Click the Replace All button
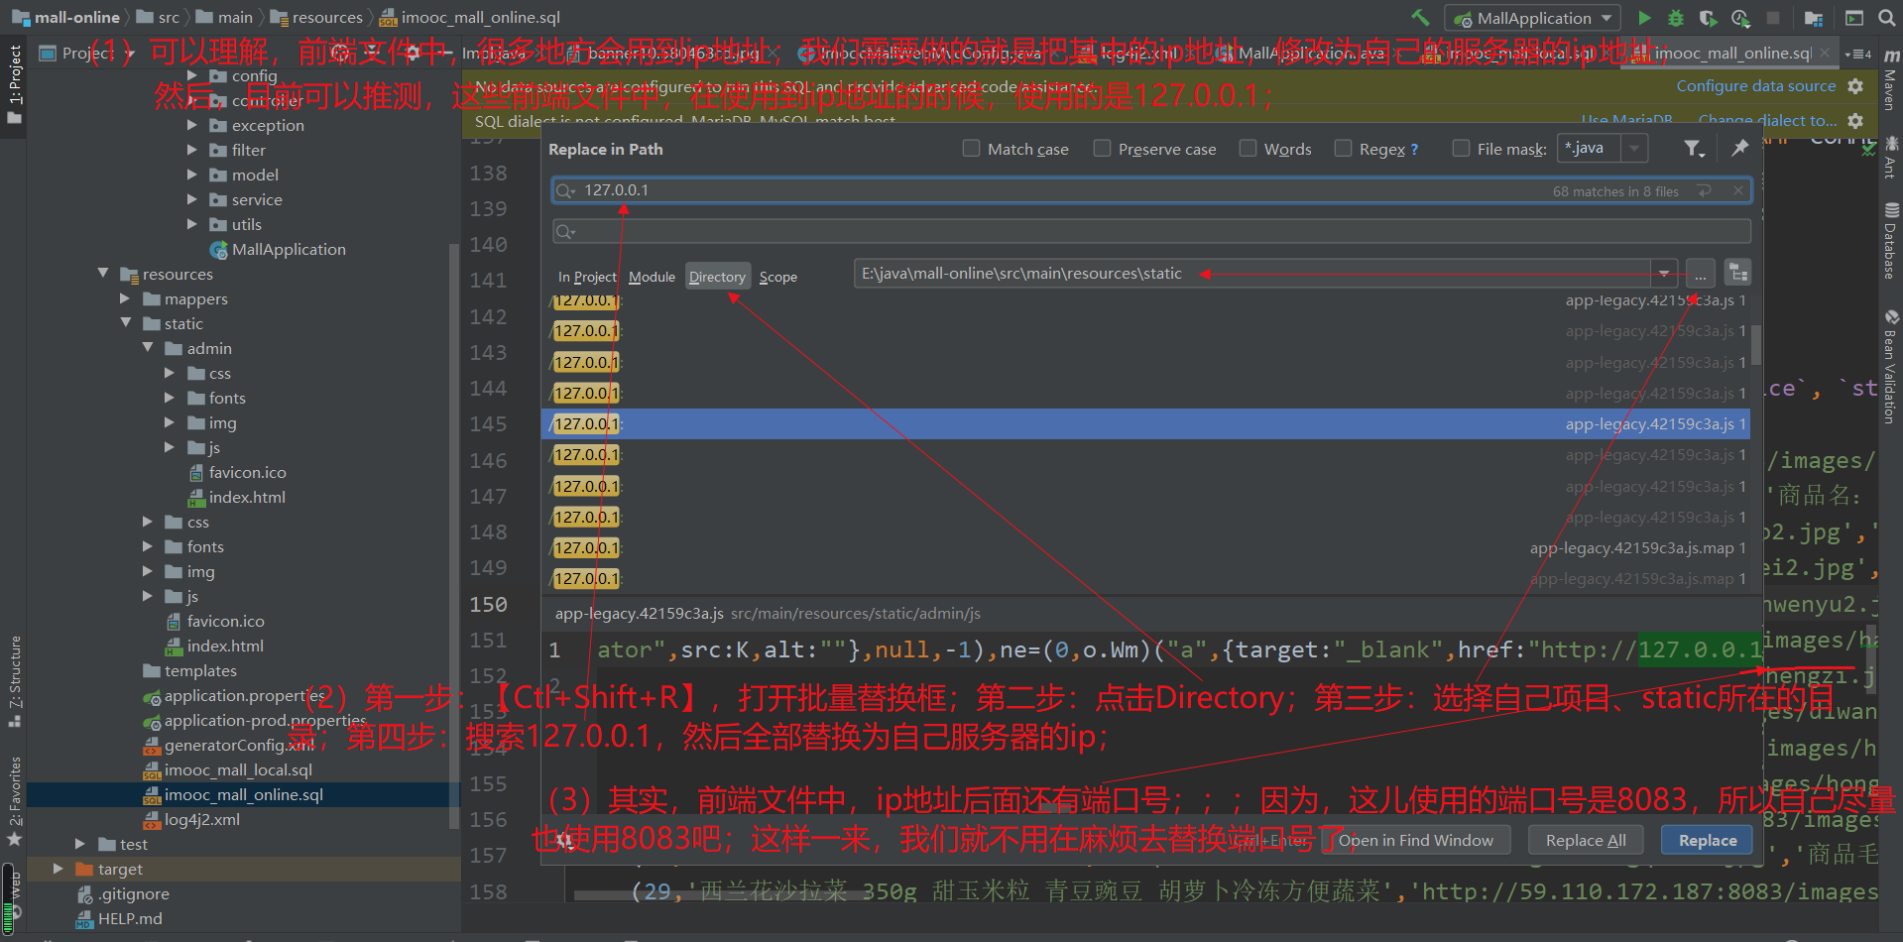 click(1586, 841)
